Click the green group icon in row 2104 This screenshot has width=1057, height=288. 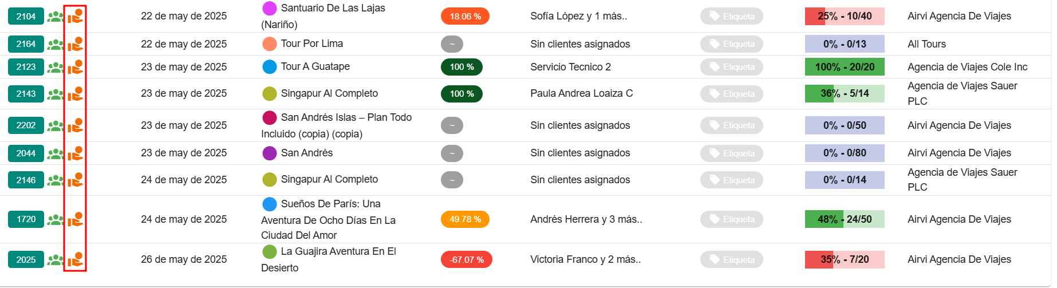(x=55, y=17)
